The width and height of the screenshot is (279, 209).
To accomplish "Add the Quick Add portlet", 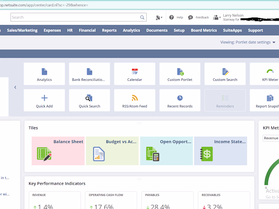I will point(44,100).
